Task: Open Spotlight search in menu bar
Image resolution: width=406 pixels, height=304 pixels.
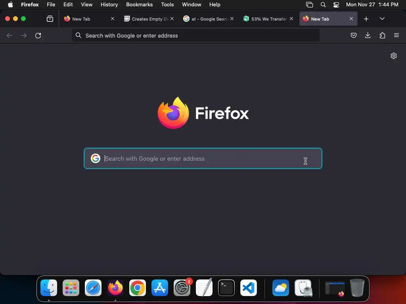Action: point(323,5)
